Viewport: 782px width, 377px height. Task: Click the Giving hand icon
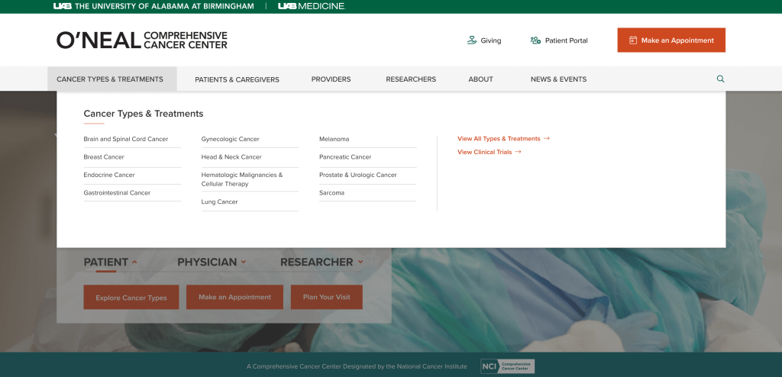coord(472,40)
